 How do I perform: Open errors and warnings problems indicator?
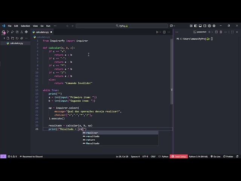12,156
